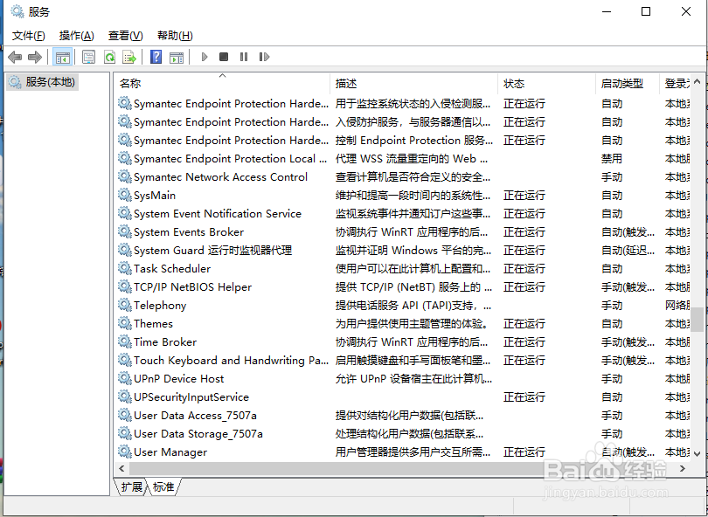The height and width of the screenshot is (517, 708).
Task: Click the left arrow of horizontal scrollbar
Action: tap(121, 469)
